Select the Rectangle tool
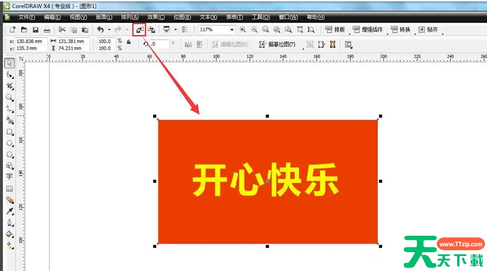 9,132
